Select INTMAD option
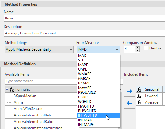165x129 pixels. click(x=98, y=120)
